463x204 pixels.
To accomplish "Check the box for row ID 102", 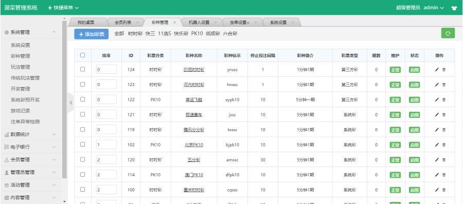I will pyautogui.click(x=83, y=144).
